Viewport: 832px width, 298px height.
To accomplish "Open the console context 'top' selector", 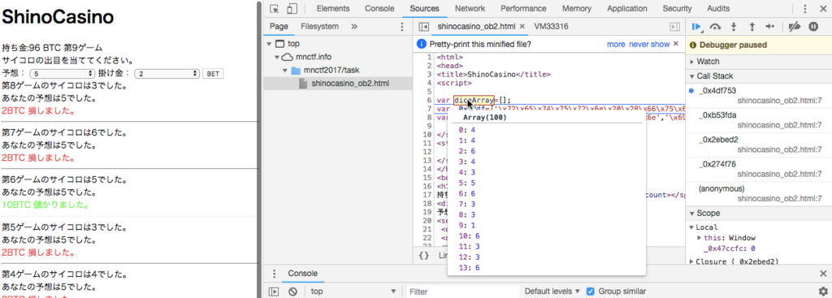I will tap(353, 292).
